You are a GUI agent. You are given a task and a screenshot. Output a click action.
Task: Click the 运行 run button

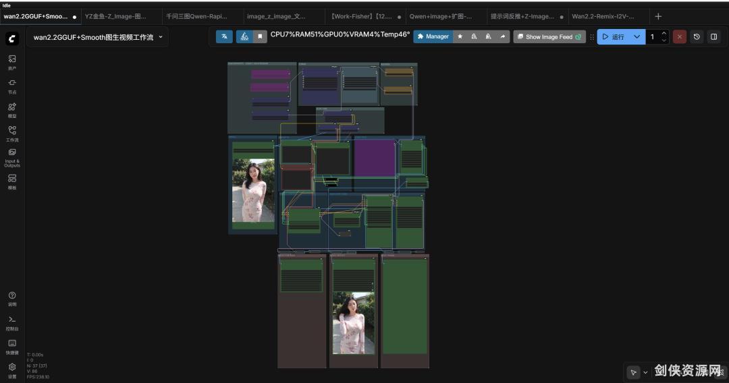point(614,36)
